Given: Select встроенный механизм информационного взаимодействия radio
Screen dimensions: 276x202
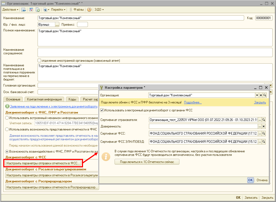Looking at the screenshot, I should tap(7, 118).
